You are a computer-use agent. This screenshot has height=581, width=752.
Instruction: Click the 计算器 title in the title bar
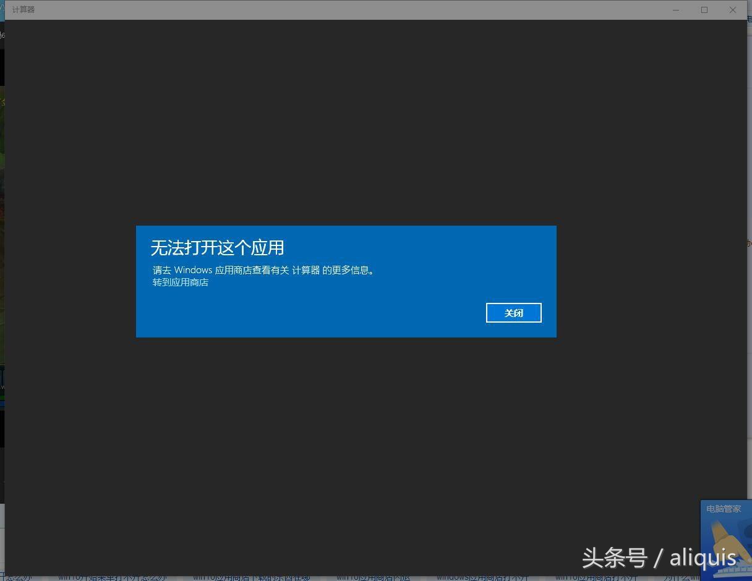tap(23, 9)
